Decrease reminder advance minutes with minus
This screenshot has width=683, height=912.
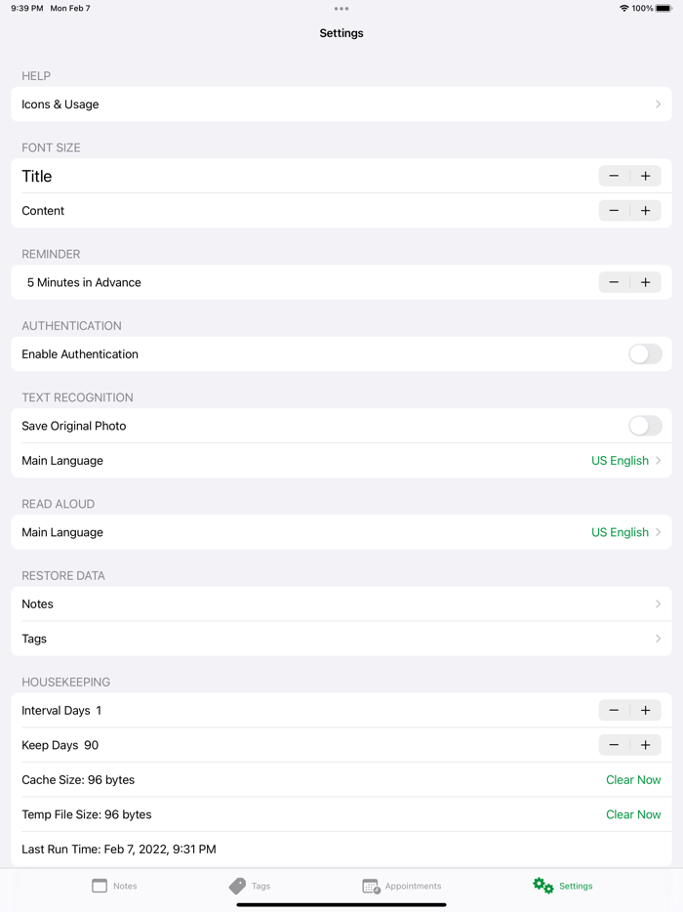(x=614, y=282)
